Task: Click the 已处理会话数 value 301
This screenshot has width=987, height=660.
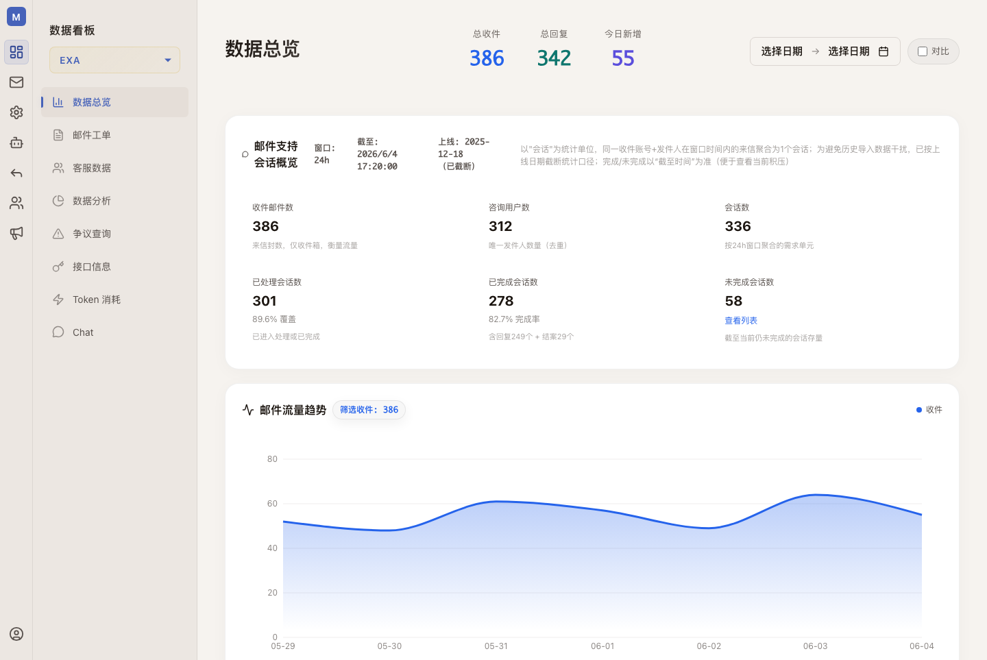Action: (265, 301)
